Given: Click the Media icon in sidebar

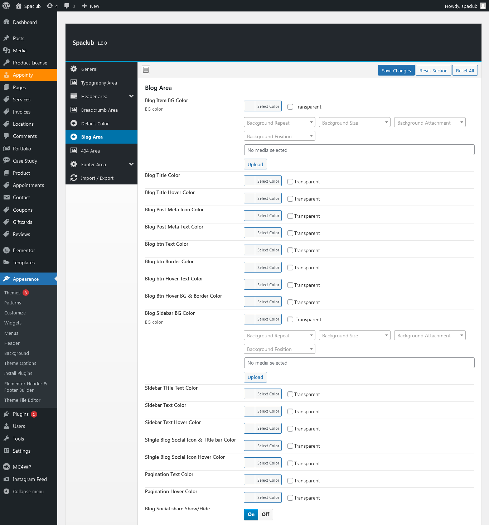Looking at the screenshot, I should [6, 50].
